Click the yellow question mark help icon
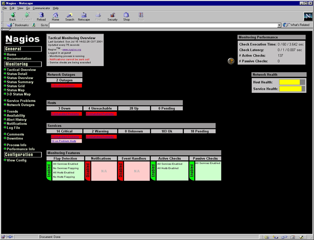314x240 pixels. coord(231,61)
